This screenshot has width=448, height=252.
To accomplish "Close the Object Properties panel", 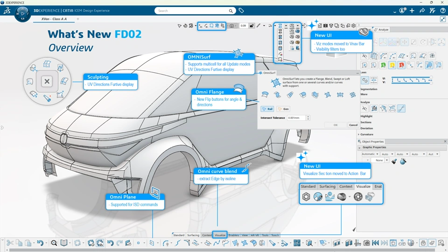I will coord(445,141).
